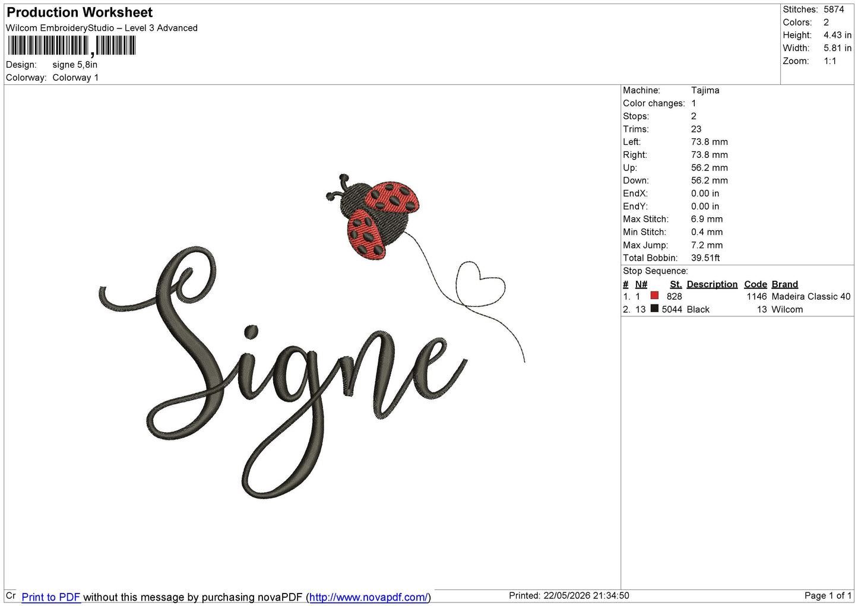Click the Machine value 'Tajima'
The image size is (858, 606).
coord(705,90)
